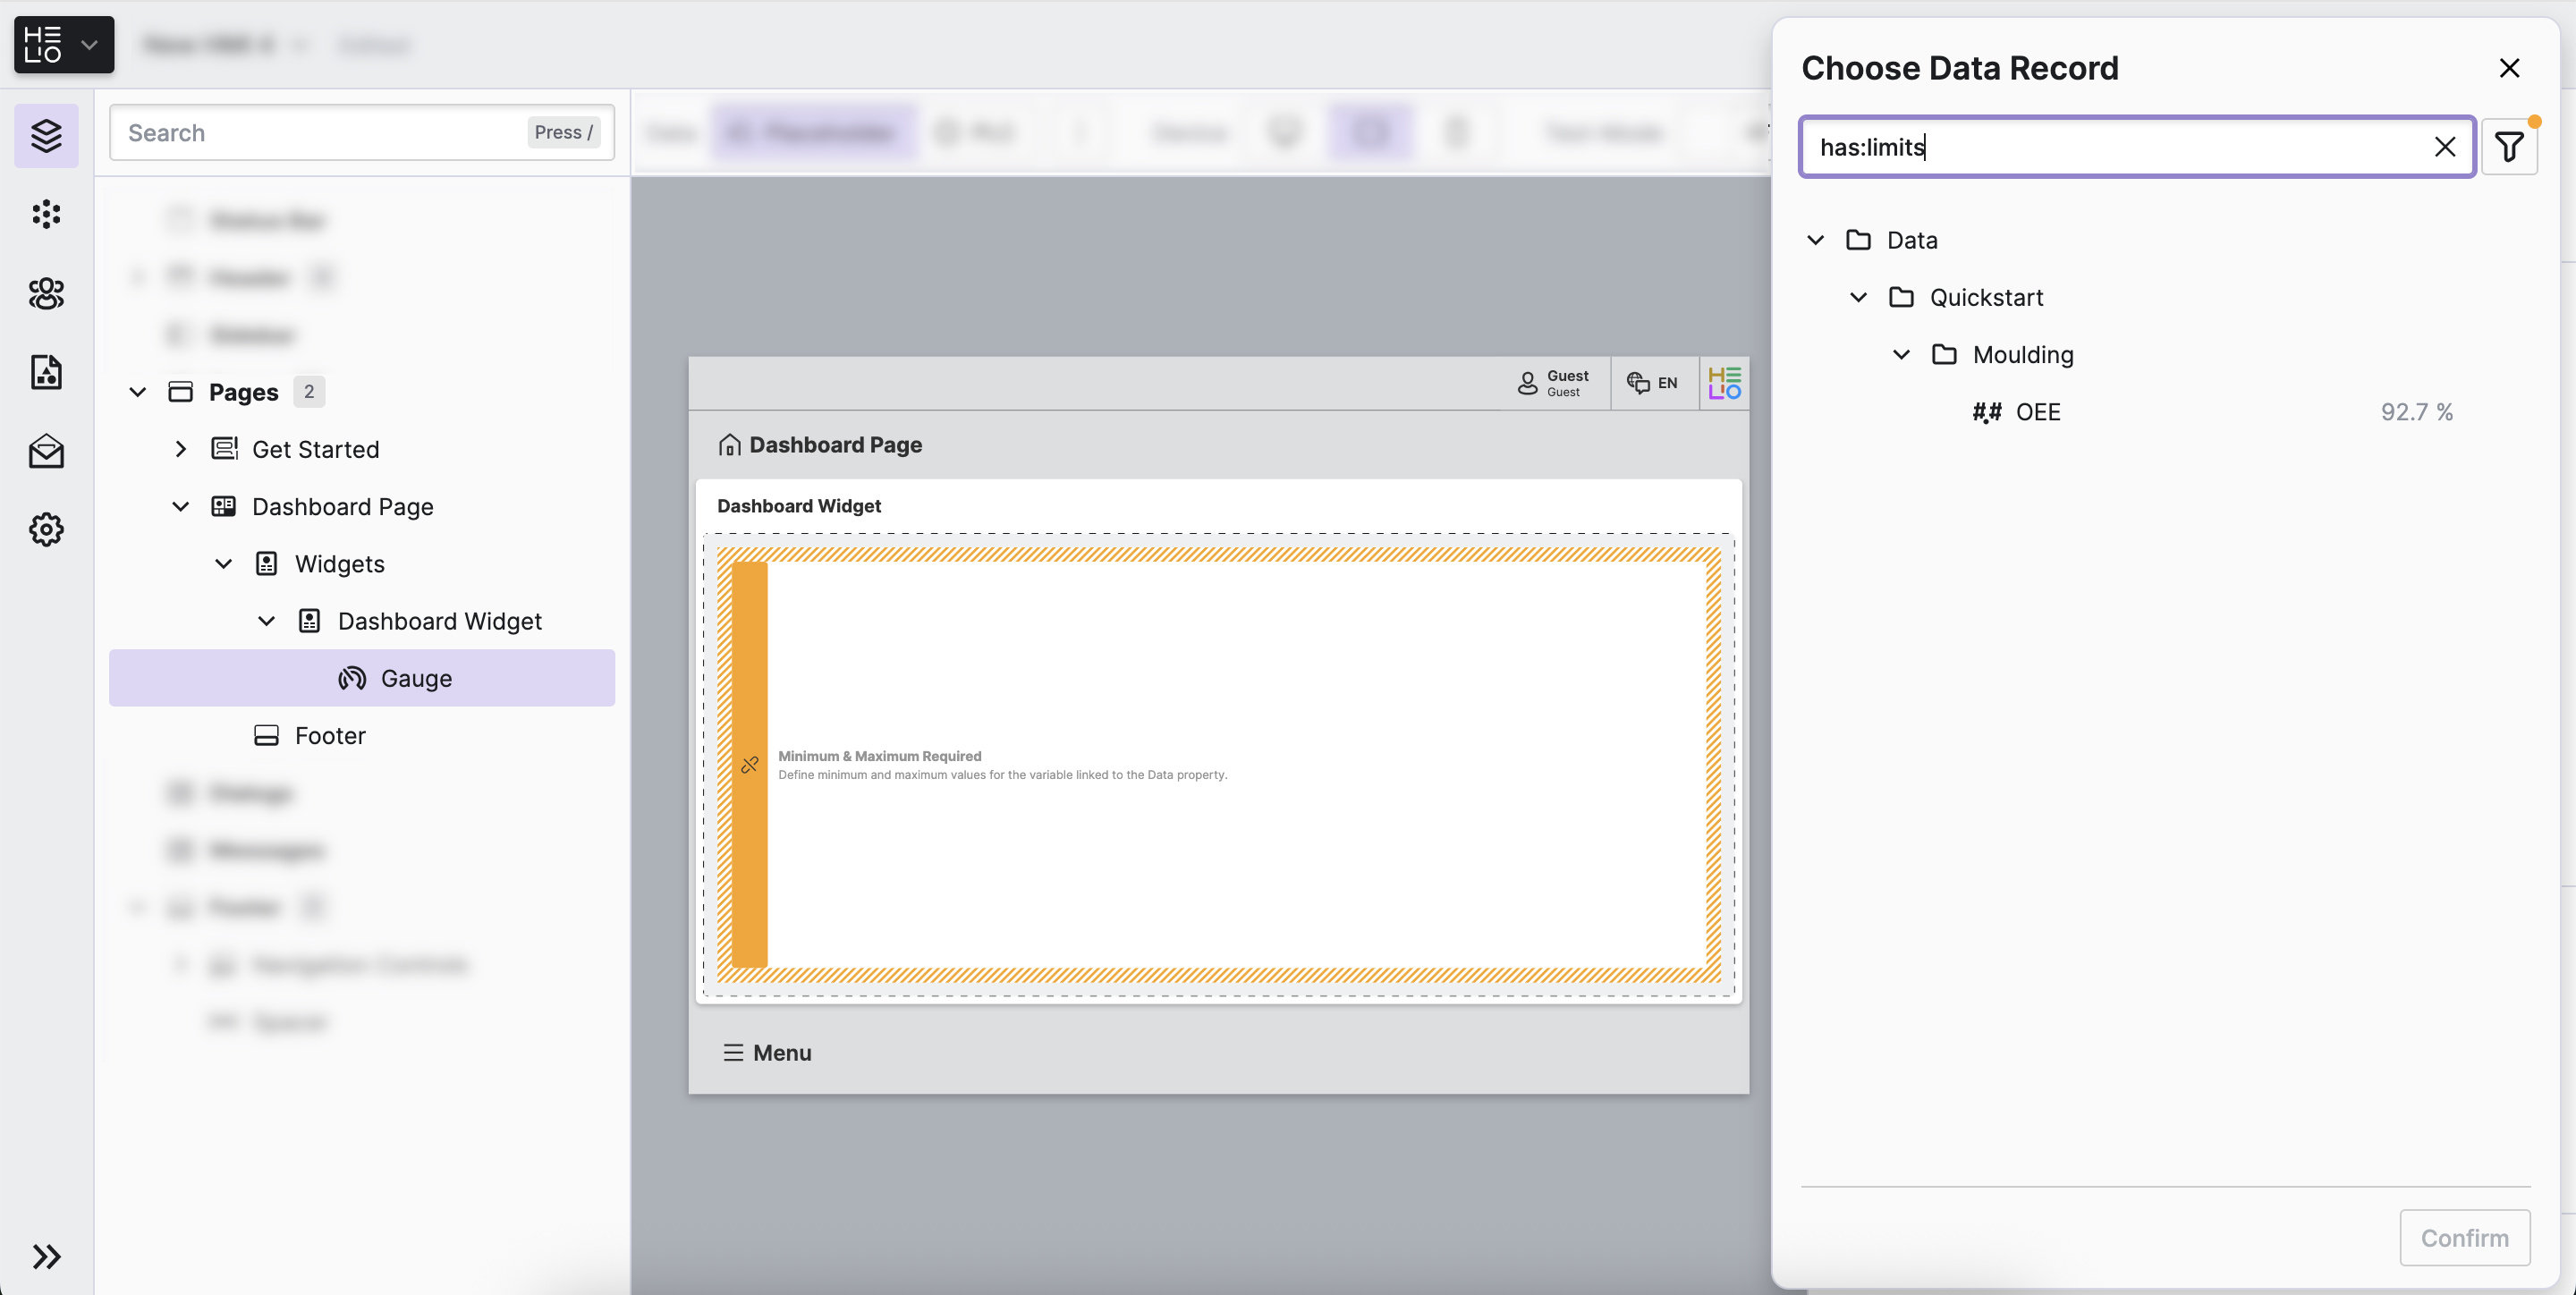
Task: Open the settings gear in sidebar
Action: (x=46, y=529)
